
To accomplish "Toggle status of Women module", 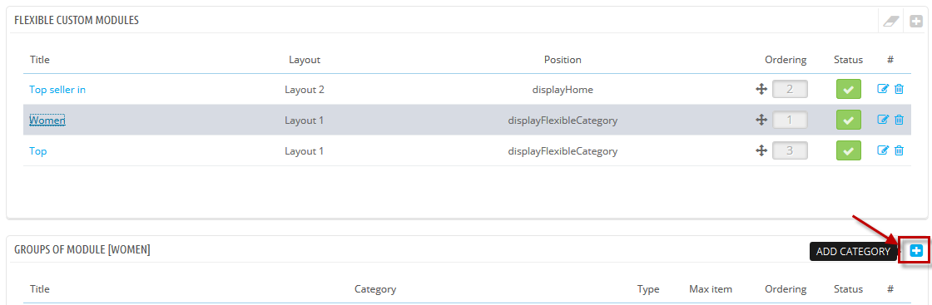I will pos(849,120).
